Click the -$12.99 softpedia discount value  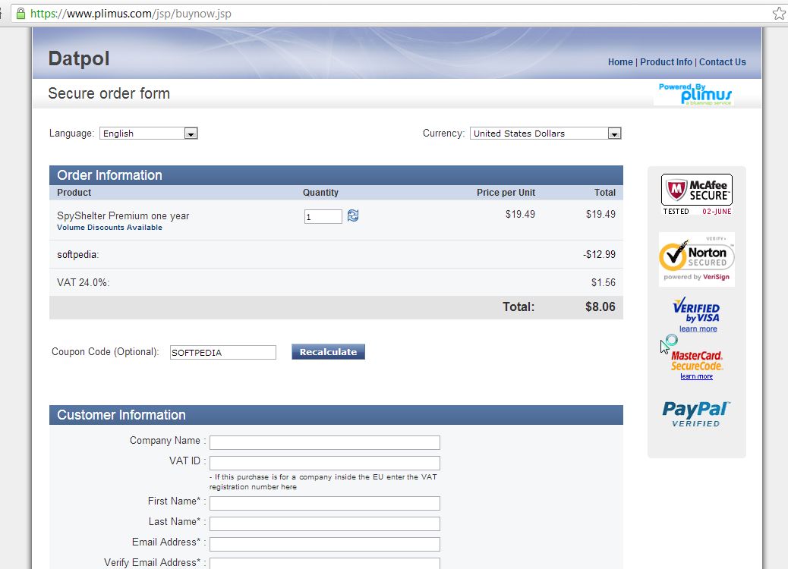click(x=599, y=254)
